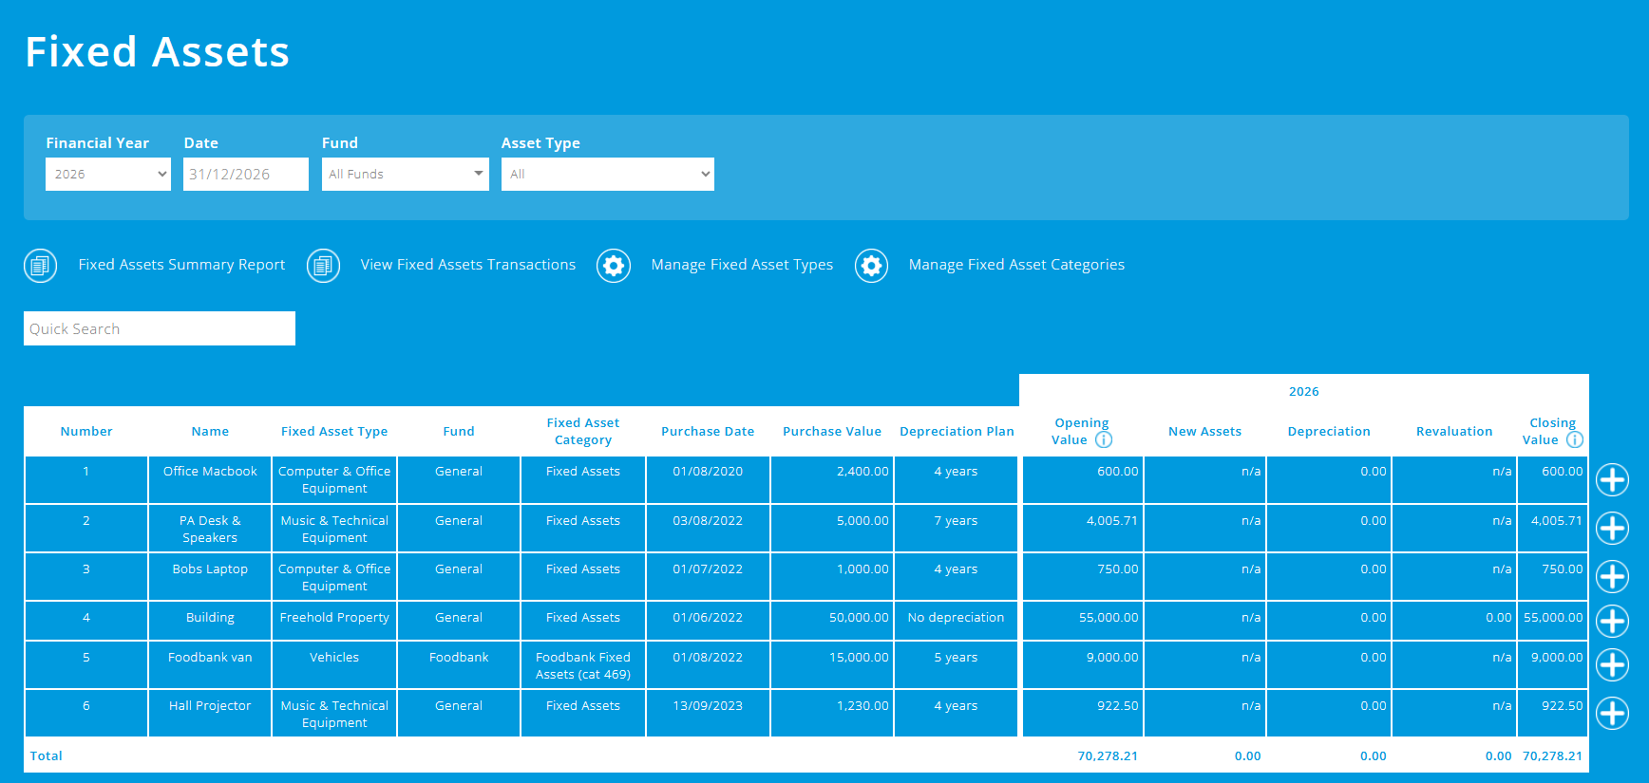Sort by Name column header
The width and height of the screenshot is (1649, 783).
210,431
